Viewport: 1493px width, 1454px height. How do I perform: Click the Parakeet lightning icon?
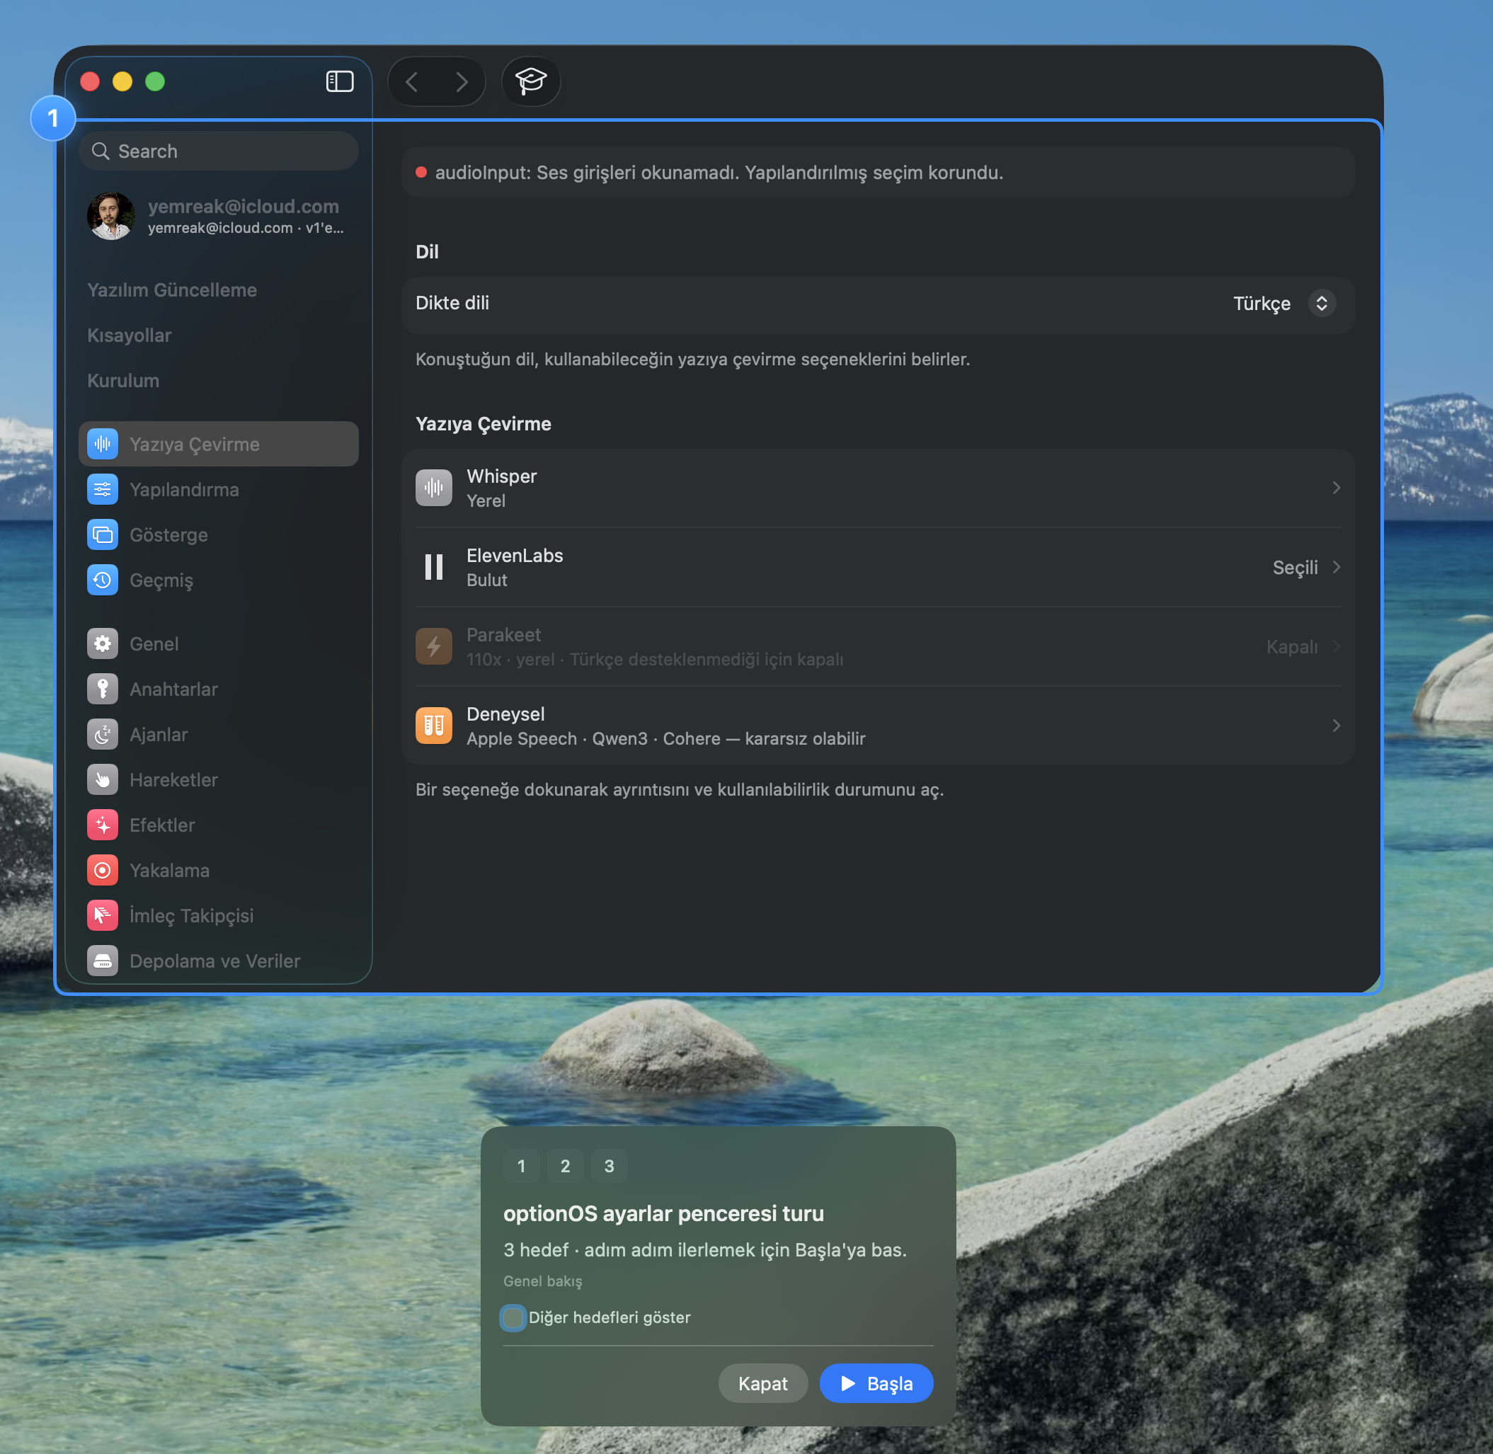point(434,646)
